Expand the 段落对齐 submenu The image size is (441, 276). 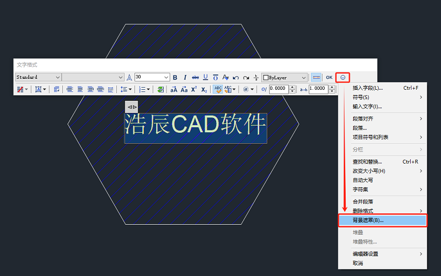click(x=383, y=118)
